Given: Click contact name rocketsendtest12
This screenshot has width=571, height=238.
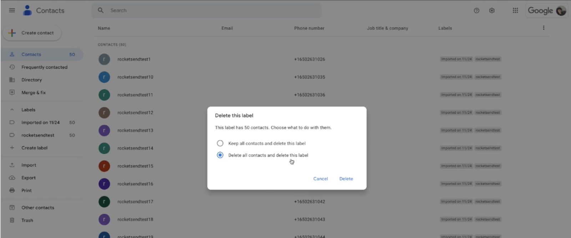Looking at the screenshot, I should point(135,113).
